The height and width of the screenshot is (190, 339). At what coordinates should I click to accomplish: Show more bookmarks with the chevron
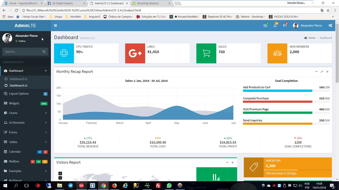(333, 17)
